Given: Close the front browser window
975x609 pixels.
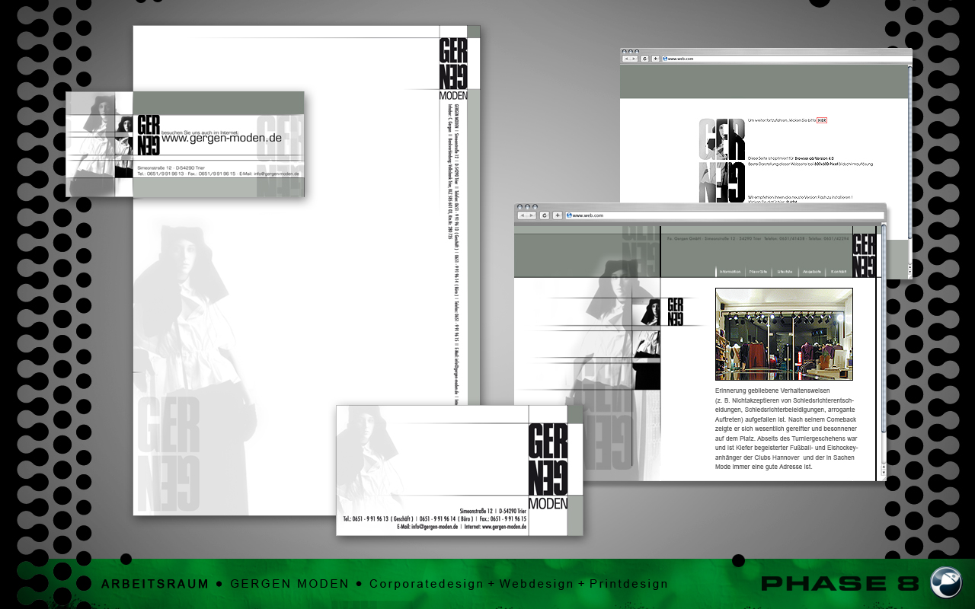Looking at the screenshot, I should click(519, 206).
